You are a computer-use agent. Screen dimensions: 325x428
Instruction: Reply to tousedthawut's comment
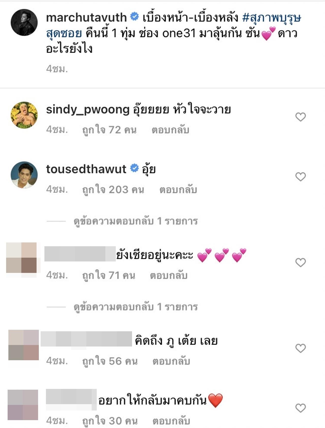178,190
